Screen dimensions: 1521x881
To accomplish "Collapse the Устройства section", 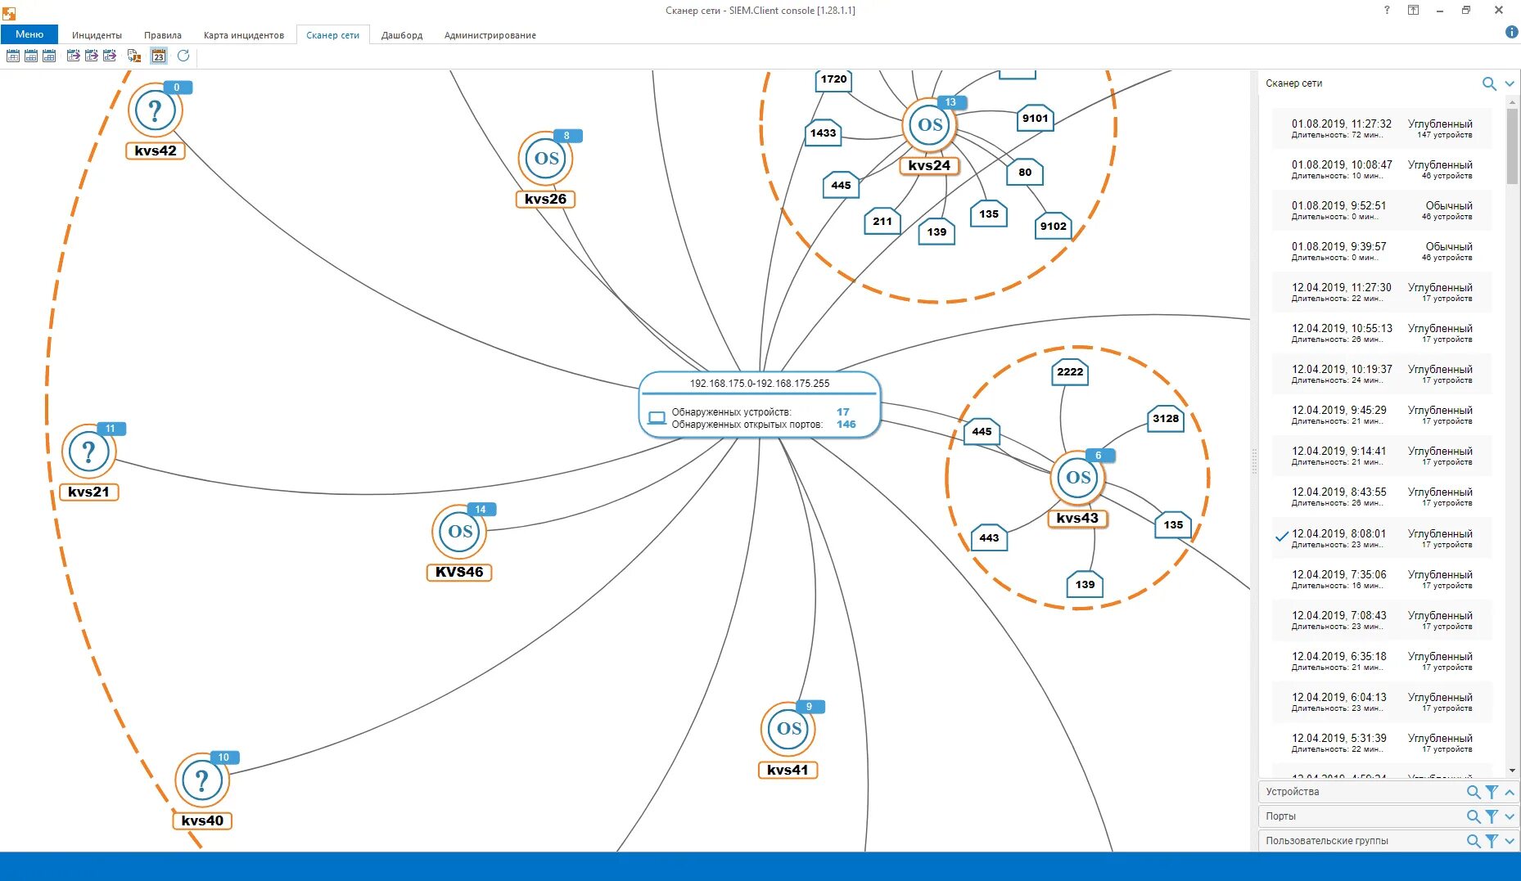I will (x=1510, y=792).
